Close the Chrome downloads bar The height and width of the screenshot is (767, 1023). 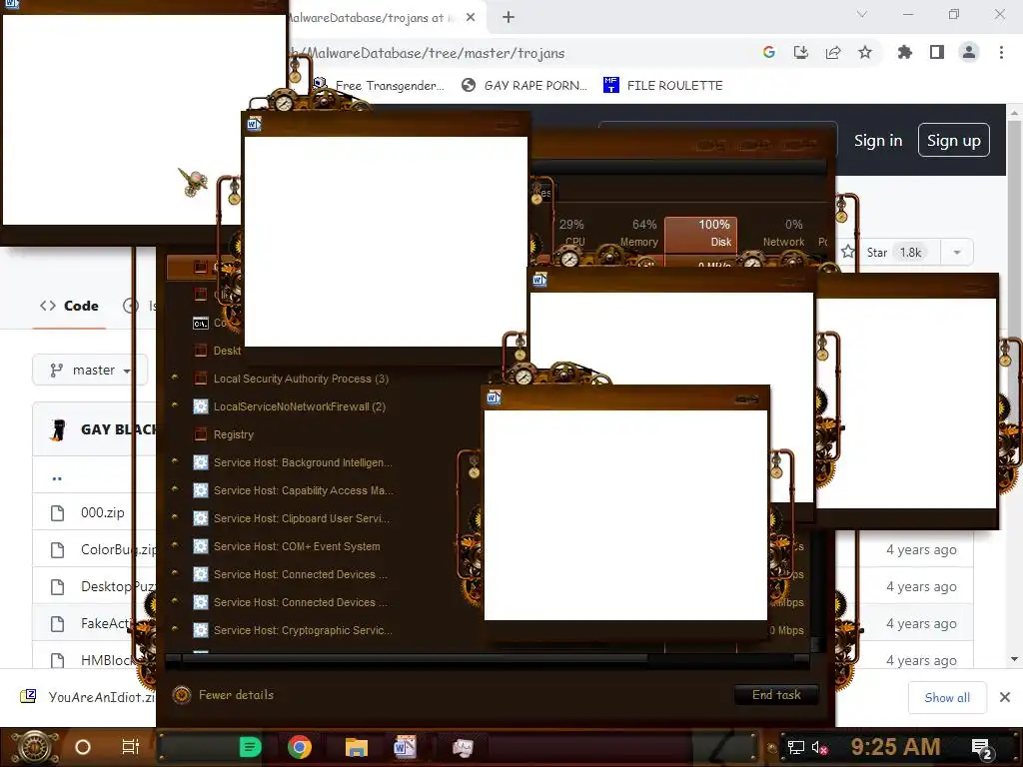pos(1005,698)
